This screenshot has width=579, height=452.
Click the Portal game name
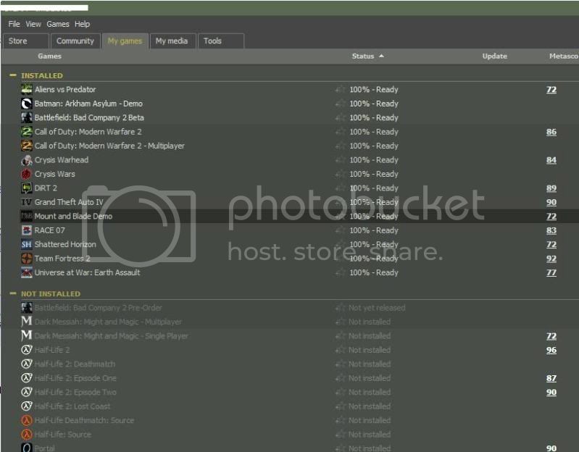pos(44,448)
